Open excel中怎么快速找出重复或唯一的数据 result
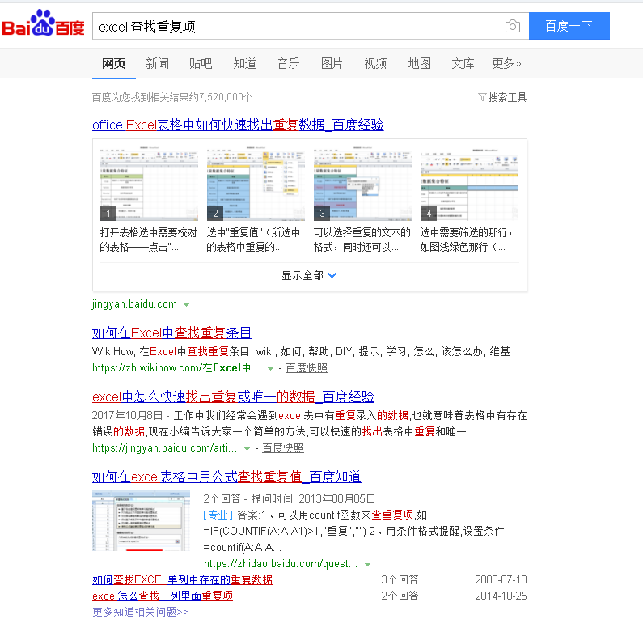643x632 pixels. pos(233,397)
